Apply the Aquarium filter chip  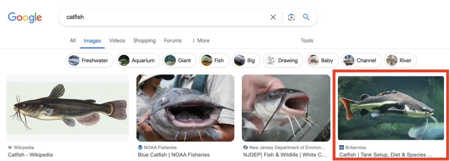tap(138, 61)
